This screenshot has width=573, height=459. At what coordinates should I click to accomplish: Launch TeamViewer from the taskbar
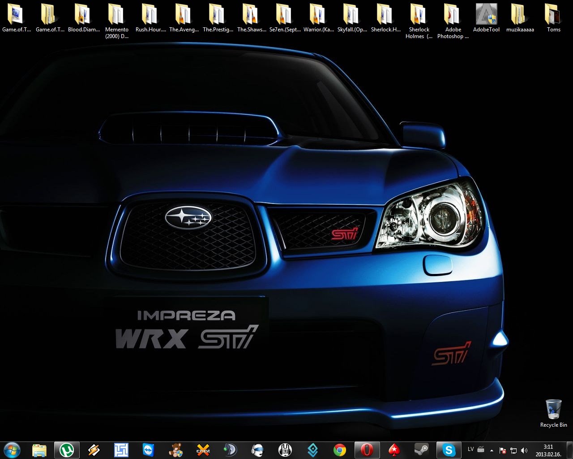click(148, 450)
